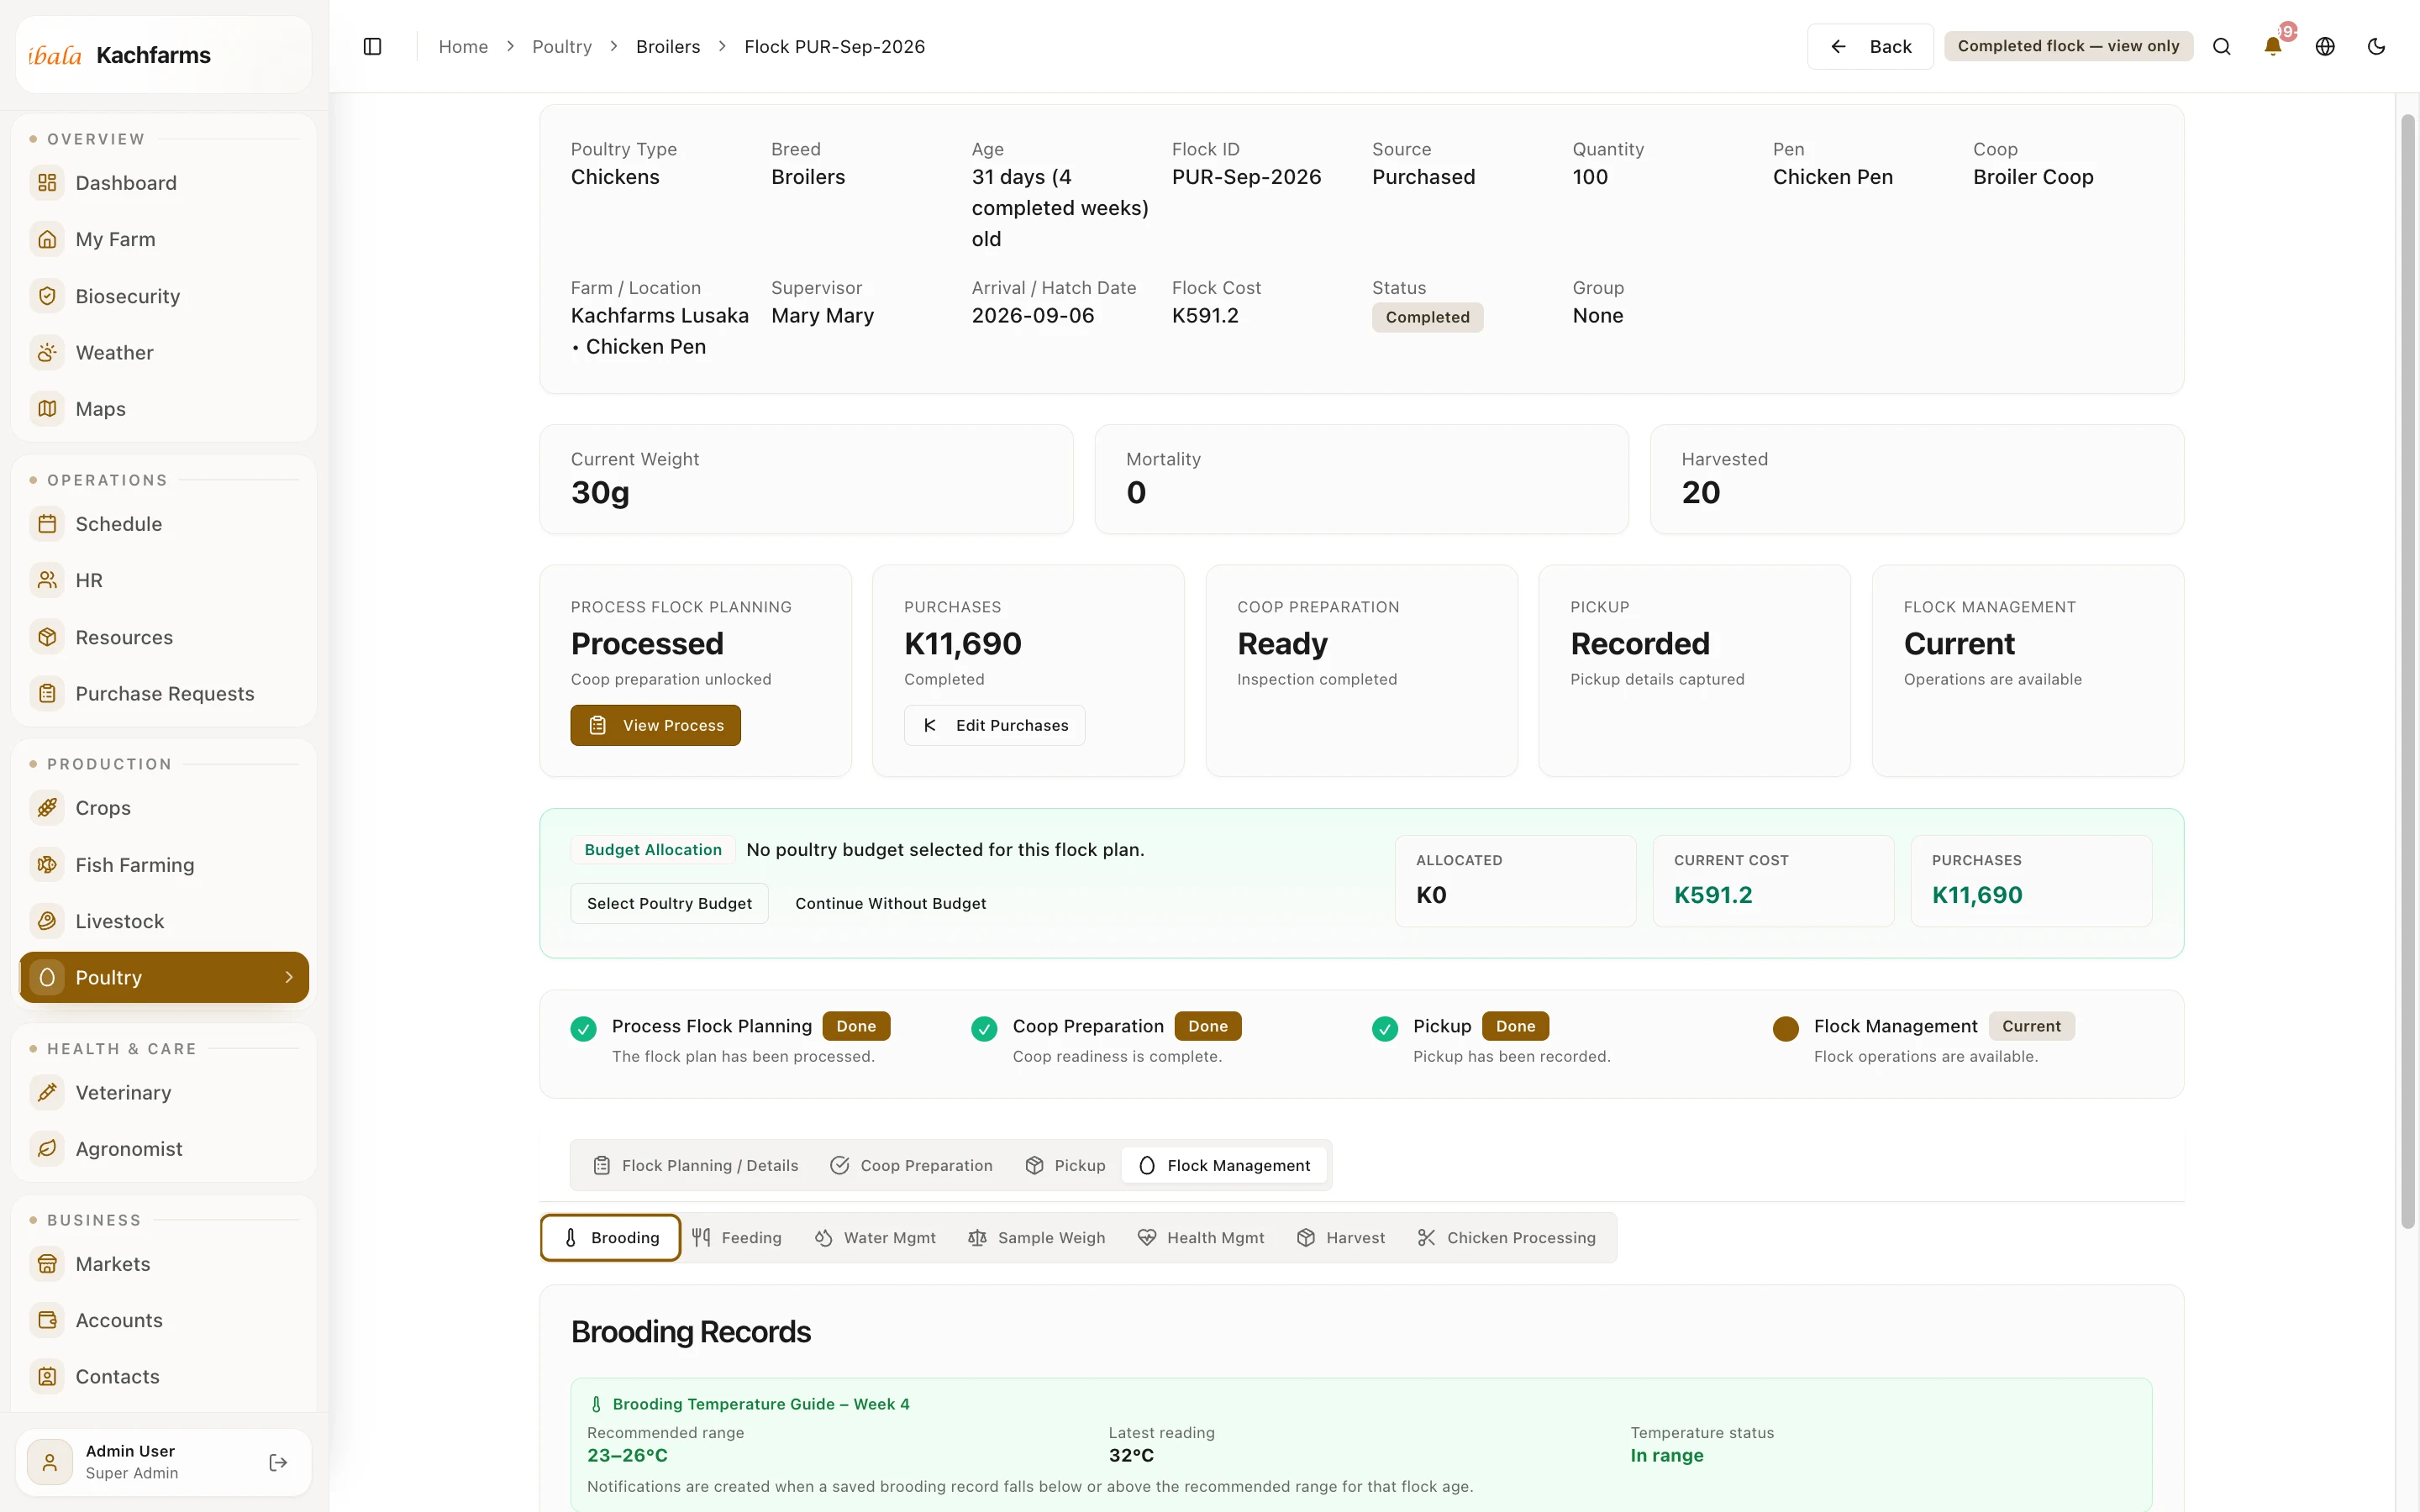Click the Home breadcrumb link
Image resolution: width=2420 pixels, height=1512 pixels.
[463, 47]
